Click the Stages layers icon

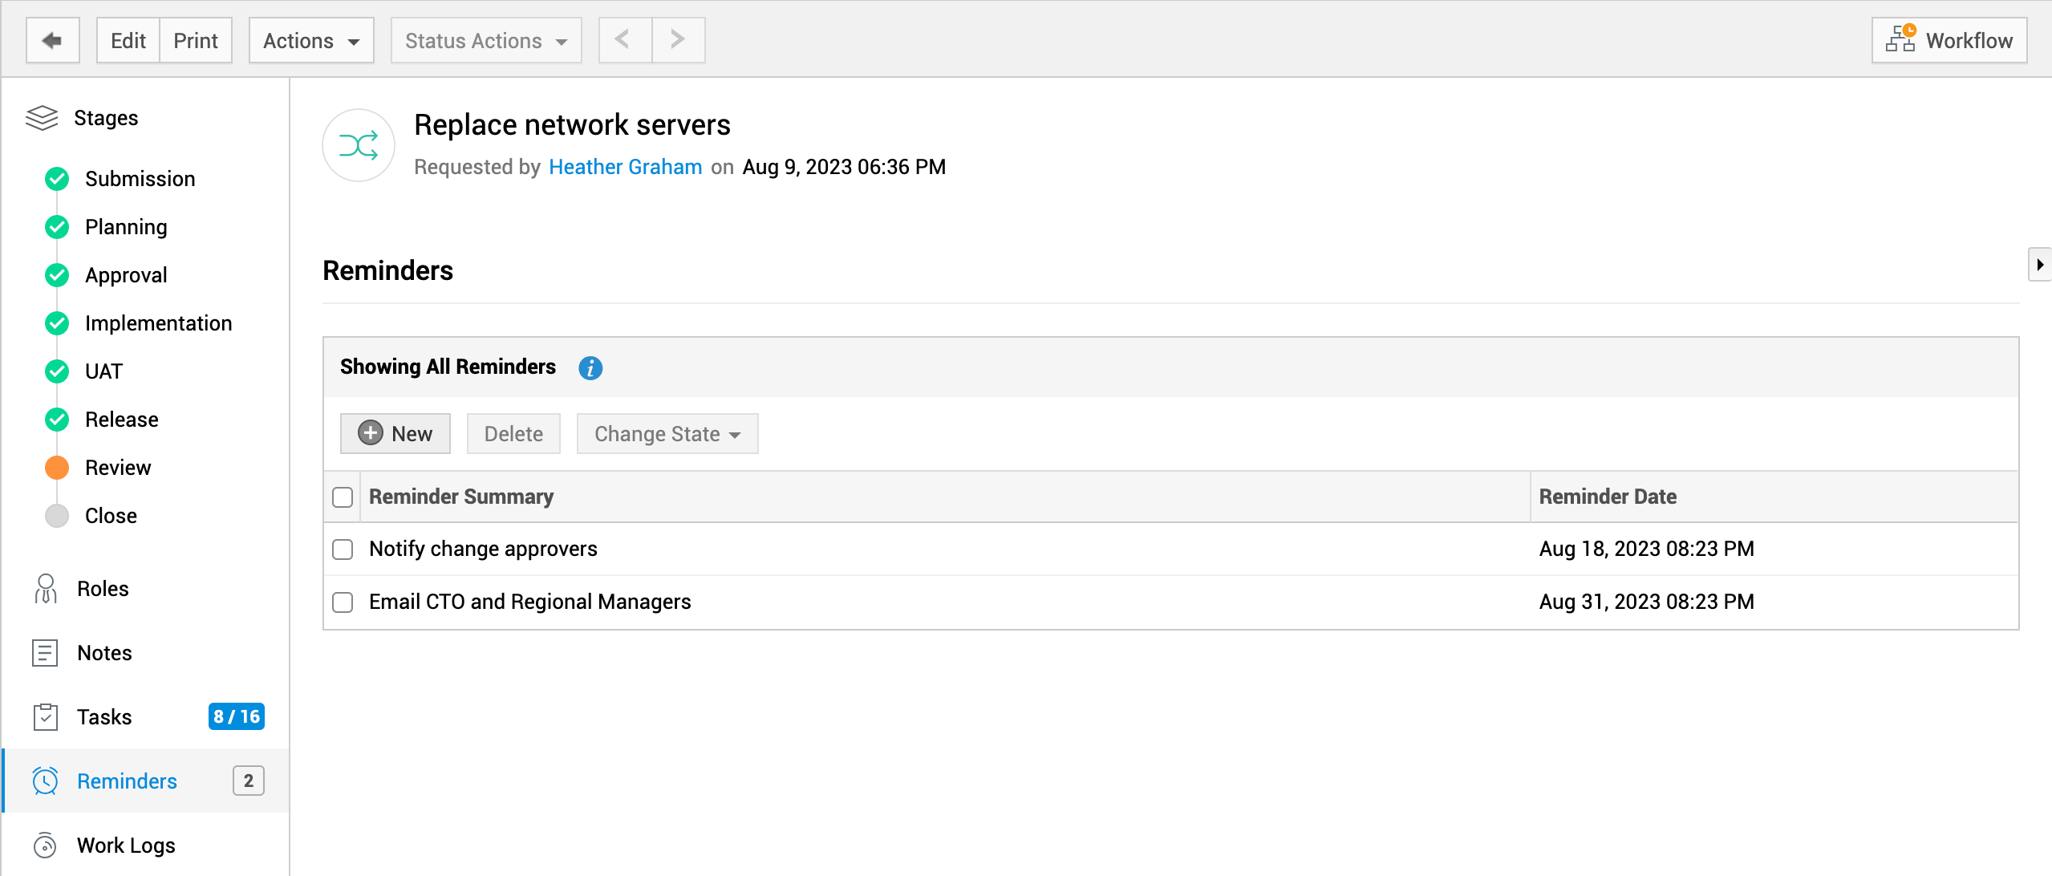tap(42, 118)
